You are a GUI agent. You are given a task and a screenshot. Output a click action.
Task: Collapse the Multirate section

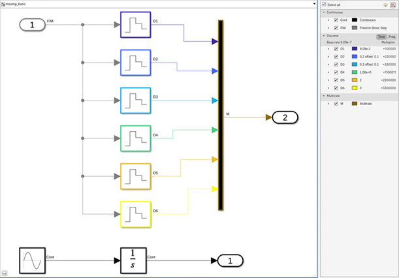point(323,95)
